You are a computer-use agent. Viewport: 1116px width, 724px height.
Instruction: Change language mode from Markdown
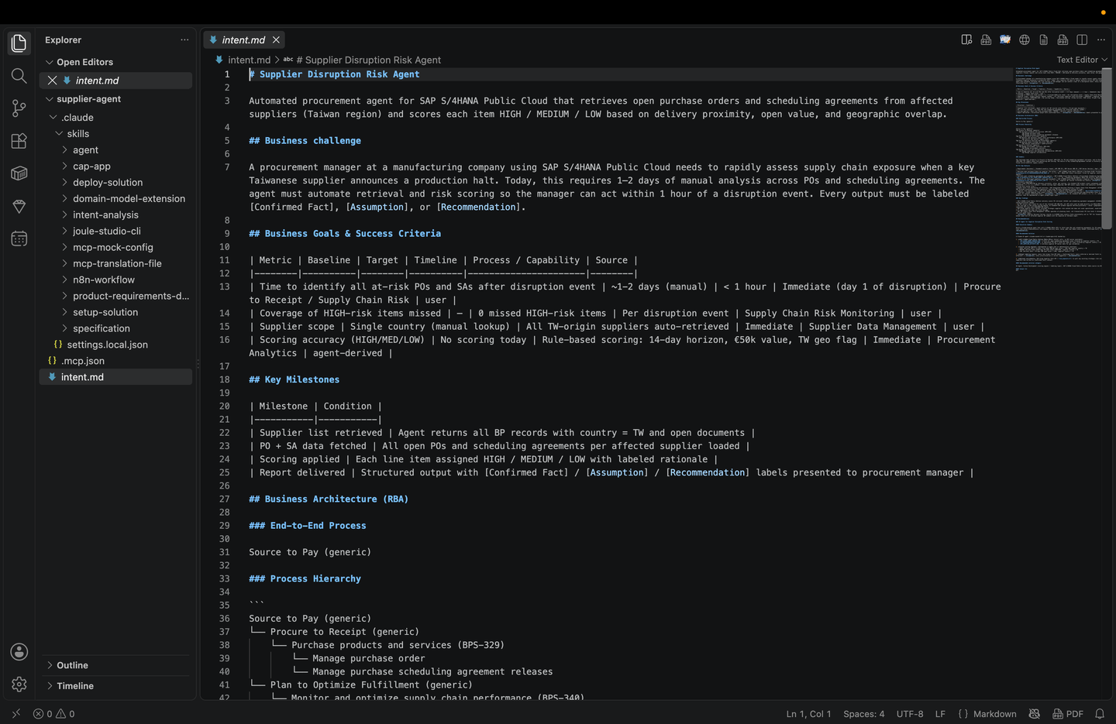[x=994, y=714]
